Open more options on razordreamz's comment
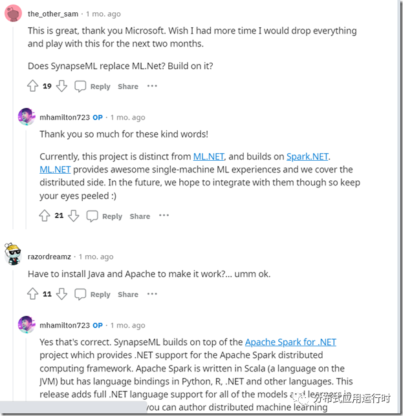403x416 pixels. tap(152, 294)
